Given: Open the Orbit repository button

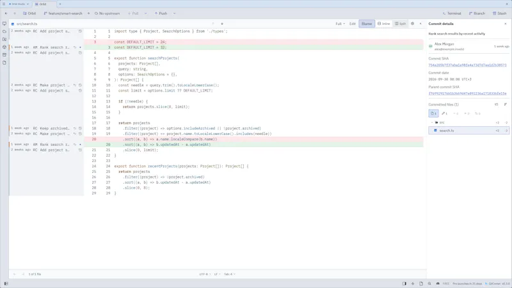Looking at the screenshot, I should 29,13.
